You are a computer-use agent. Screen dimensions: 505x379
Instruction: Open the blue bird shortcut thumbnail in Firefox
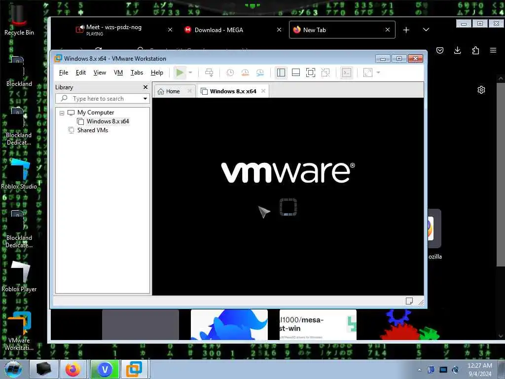(x=229, y=325)
